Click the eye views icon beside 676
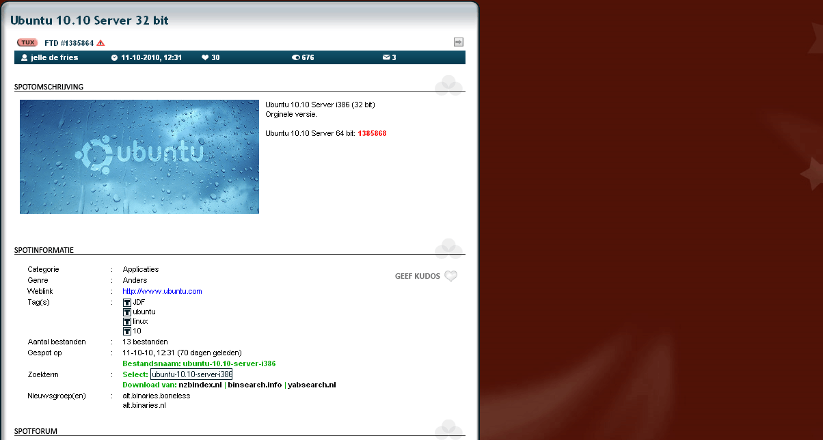Viewport: 823px width, 440px height. pos(296,57)
